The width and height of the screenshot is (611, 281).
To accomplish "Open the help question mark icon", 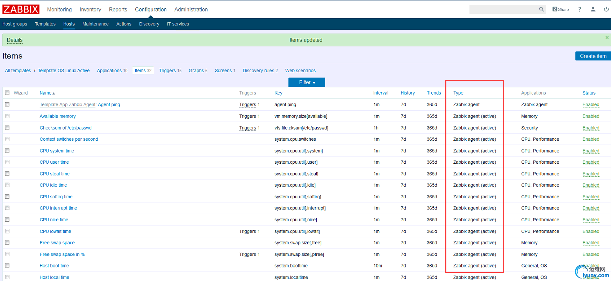I will [580, 9].
